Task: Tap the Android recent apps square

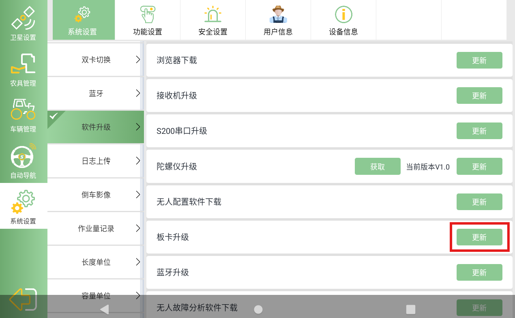Action: pos(411,309)
